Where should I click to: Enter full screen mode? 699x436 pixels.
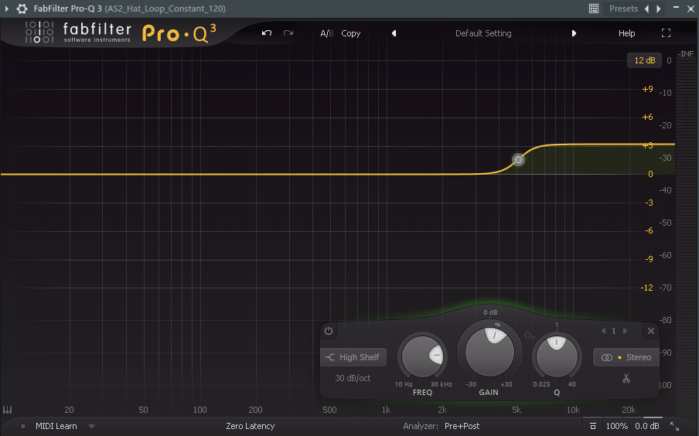point(666,33)
